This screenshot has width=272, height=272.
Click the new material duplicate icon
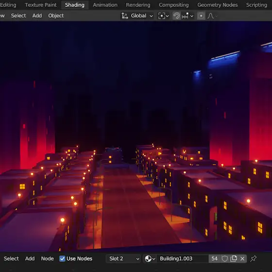[x=234, y=258]
